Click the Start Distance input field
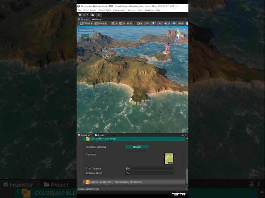265x198 pixels. [x=149, y=169]
